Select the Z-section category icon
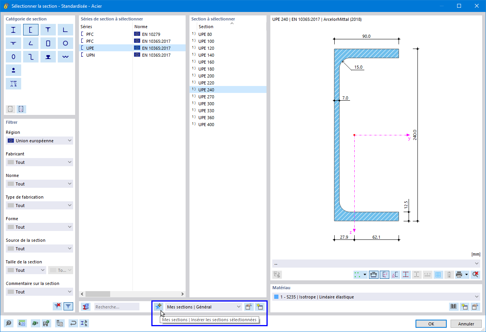This screenshot has width=486, height=332. pos(31,57)
